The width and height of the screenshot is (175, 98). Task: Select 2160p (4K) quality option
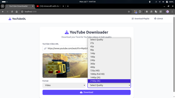109,81
